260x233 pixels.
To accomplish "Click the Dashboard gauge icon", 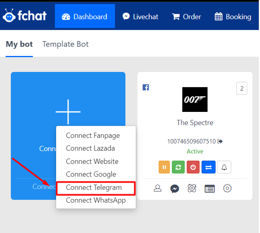I will pos(66,17).
